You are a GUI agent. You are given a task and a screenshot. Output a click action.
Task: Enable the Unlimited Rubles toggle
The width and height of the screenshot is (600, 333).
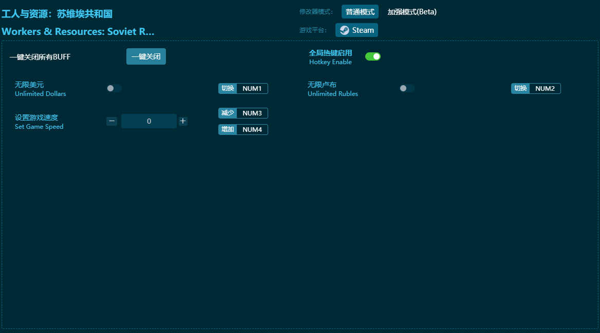407,88
